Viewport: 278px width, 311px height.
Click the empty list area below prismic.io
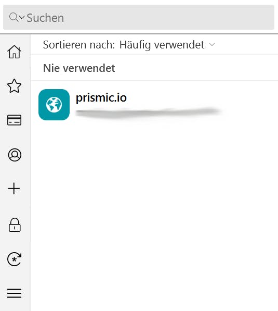(154, 218)
